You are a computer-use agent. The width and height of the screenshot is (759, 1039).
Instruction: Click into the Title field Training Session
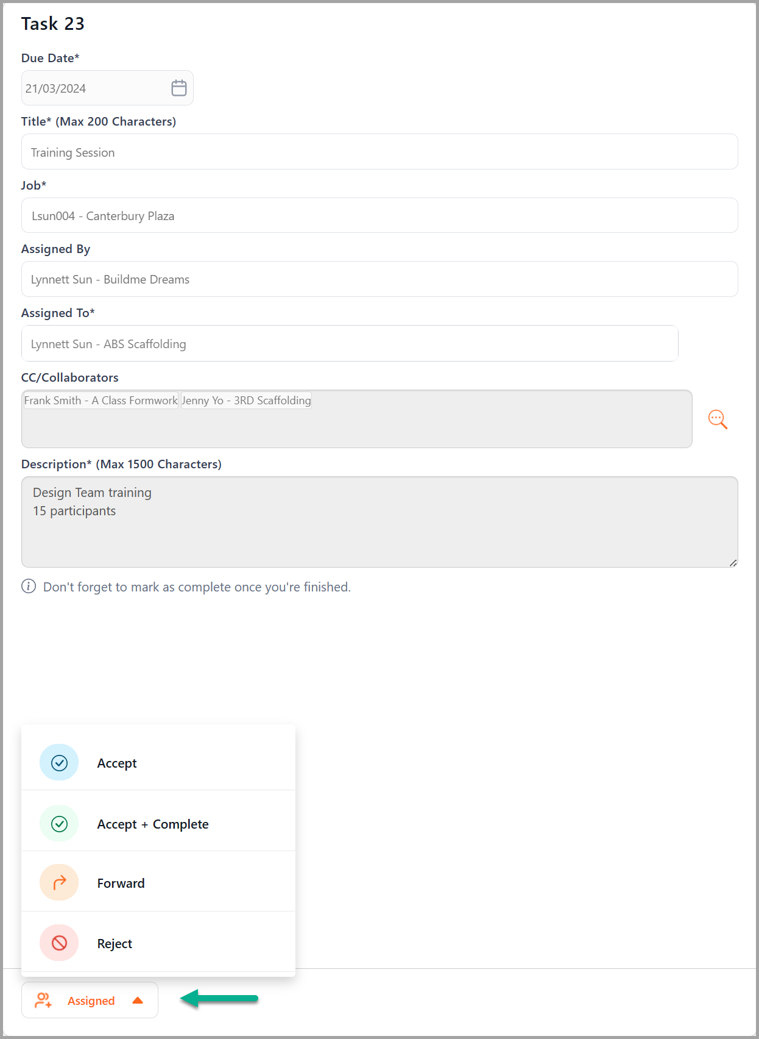(x=379, y=152)
